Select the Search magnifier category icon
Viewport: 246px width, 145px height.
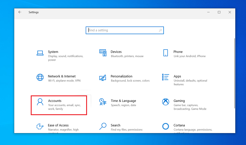(x=103, y=126)
